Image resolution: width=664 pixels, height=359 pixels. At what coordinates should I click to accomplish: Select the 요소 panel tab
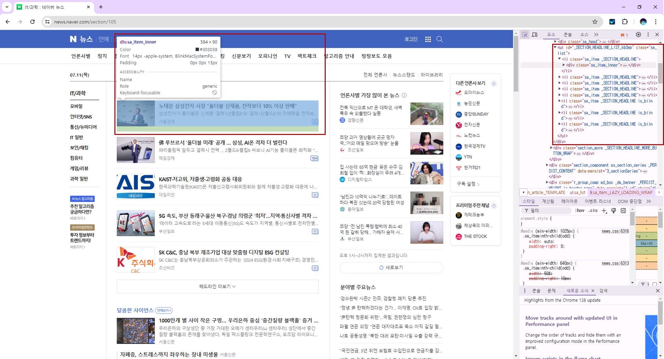(551, 34)
